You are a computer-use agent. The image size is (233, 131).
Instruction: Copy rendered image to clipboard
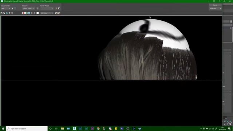[4, 13]
